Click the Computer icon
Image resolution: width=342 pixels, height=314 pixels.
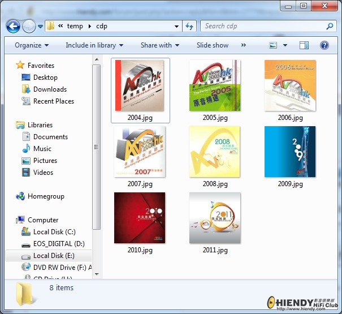tap(20, 220)
